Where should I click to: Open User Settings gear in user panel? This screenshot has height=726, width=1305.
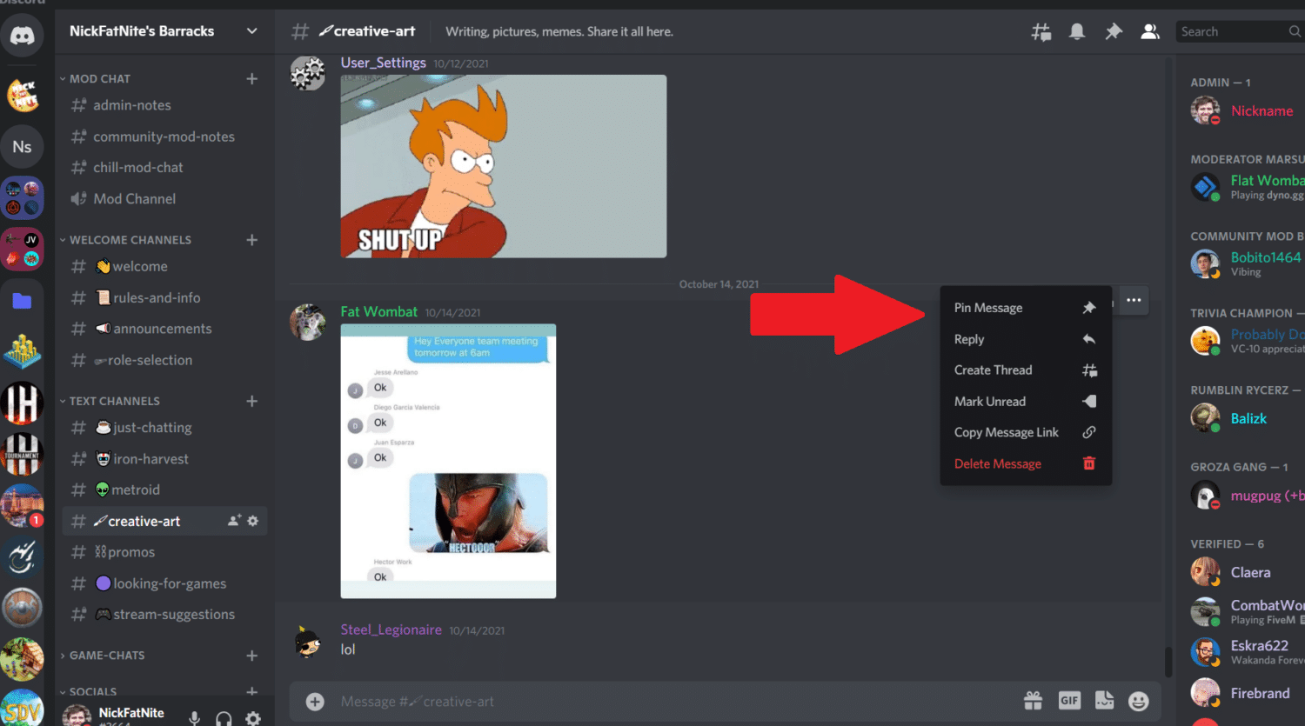pyautogui.click(x=253, y=718)
